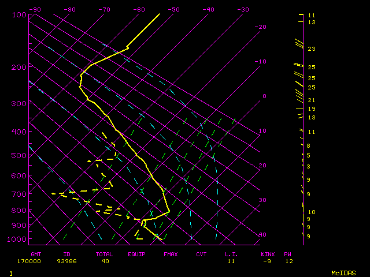
Task: Click the 500 pressure level label
Action: point(19,156)
